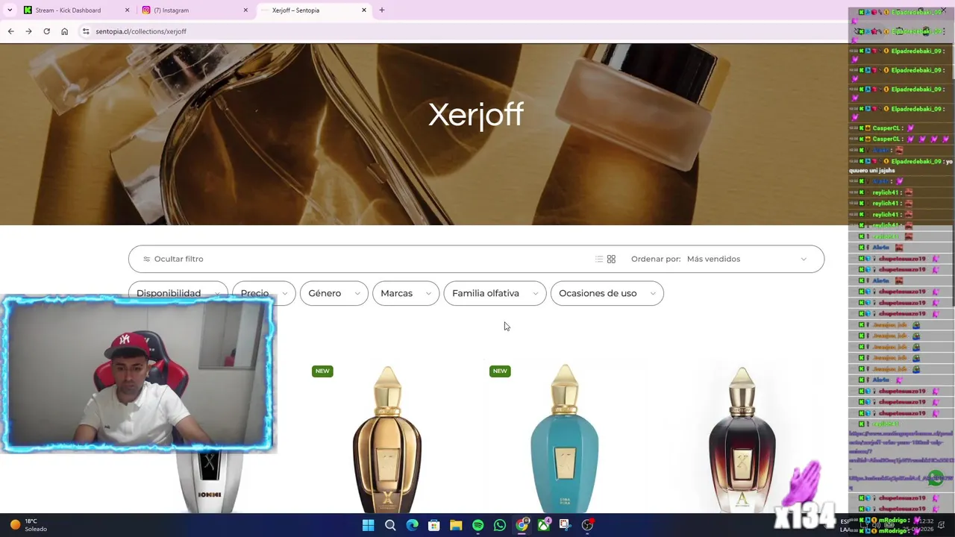955x537 pixels.
Task: Open the dark red perfume bottle product
Action: 742,439
